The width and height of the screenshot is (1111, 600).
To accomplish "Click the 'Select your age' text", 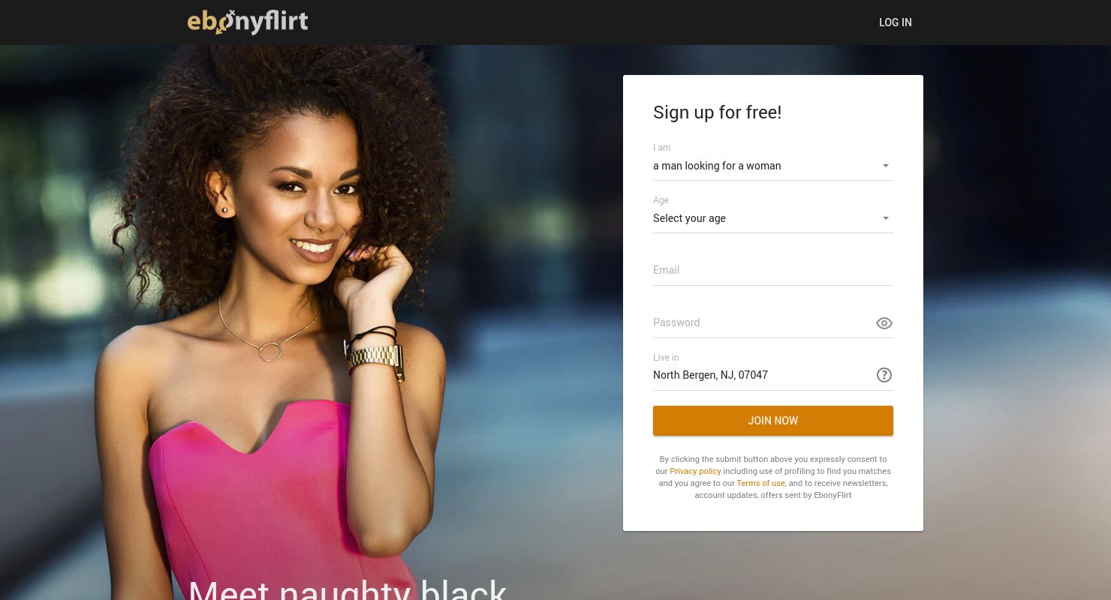I will [689, 218].
